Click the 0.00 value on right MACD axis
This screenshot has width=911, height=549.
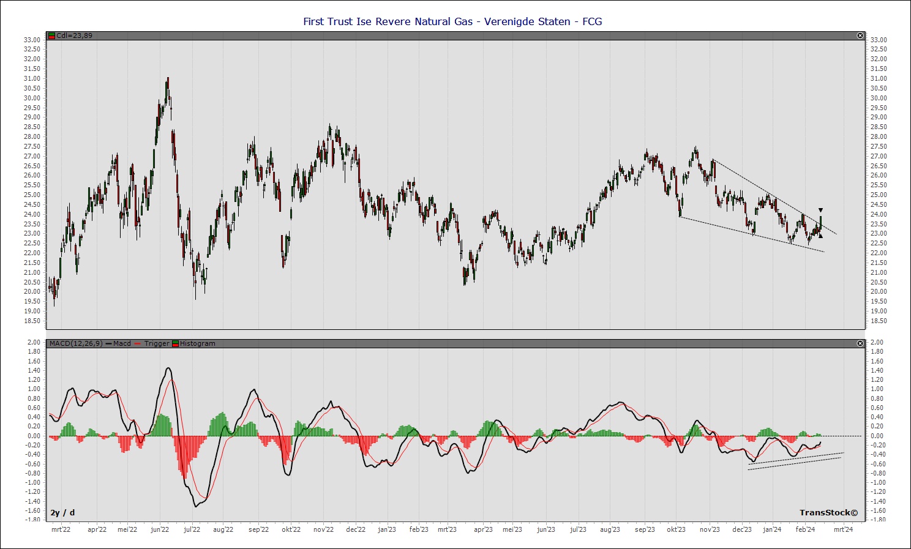click(877, 436)
